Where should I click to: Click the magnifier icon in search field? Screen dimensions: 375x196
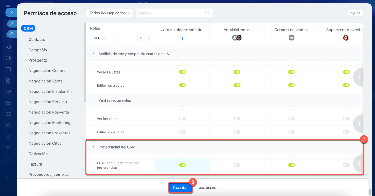pos(207,13)
